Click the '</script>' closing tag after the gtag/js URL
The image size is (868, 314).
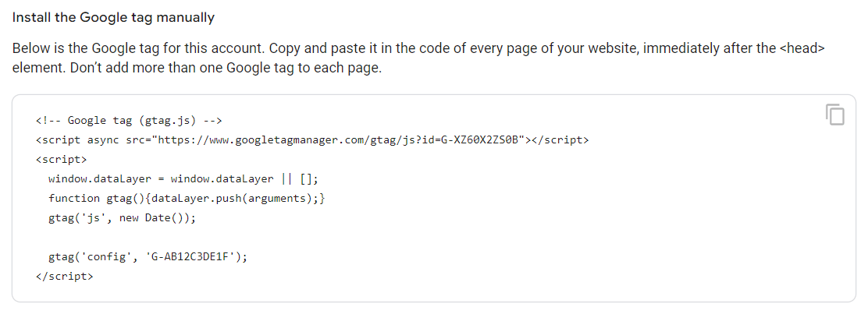click(560, 140)
